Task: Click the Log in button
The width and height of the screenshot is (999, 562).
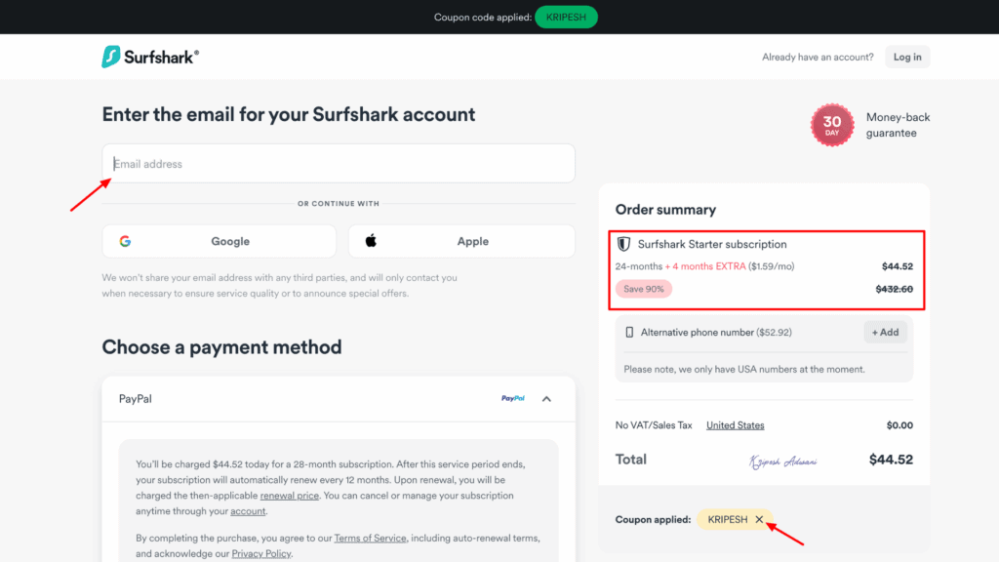Action: point(906,56)
